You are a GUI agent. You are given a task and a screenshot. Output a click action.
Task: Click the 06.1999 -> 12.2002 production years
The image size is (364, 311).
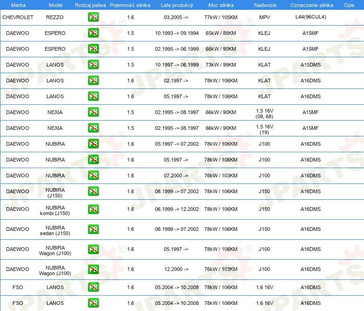tap(177, 209)
